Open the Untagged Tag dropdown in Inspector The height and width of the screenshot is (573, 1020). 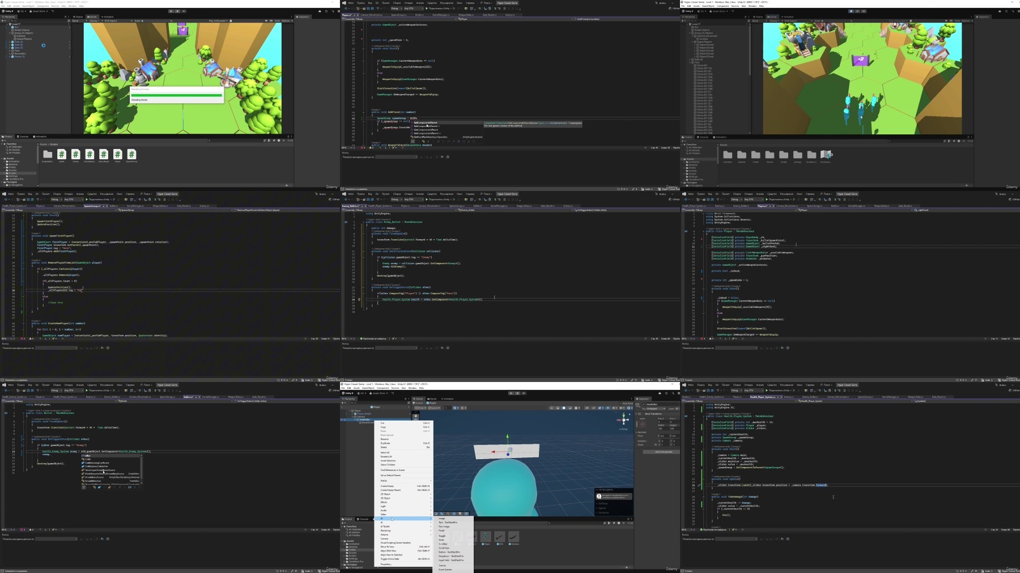tap(656, 408)
